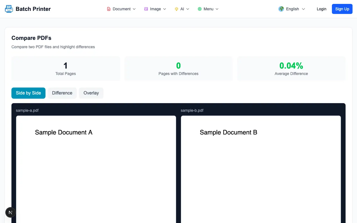
Task: Open the Next.js dev tools badge
Action: point(11,212)
